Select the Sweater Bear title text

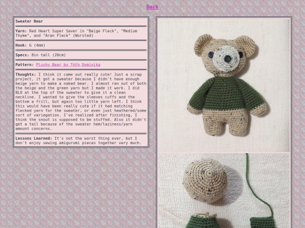(x=29, y=21)
